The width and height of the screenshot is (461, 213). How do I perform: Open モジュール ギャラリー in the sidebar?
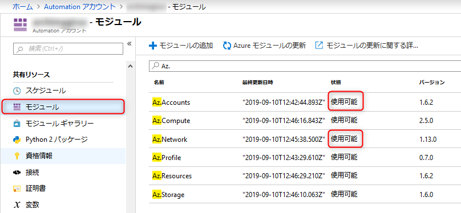[60, 124]
